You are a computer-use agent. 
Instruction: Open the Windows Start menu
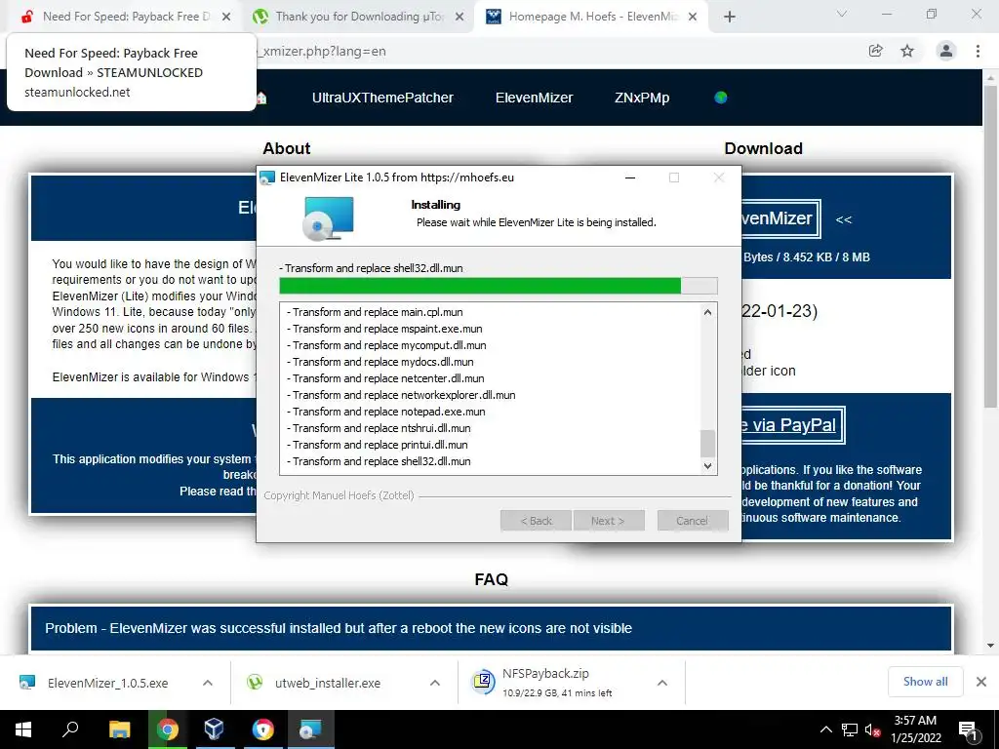pos(23,729)
